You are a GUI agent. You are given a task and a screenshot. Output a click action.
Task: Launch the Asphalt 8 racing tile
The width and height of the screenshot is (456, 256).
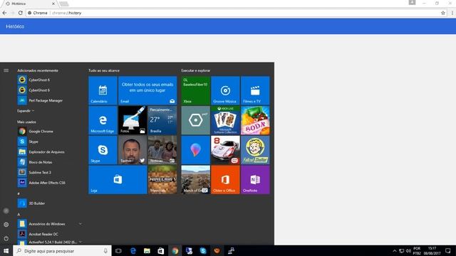pyautogui.click(x=225, y=150)
